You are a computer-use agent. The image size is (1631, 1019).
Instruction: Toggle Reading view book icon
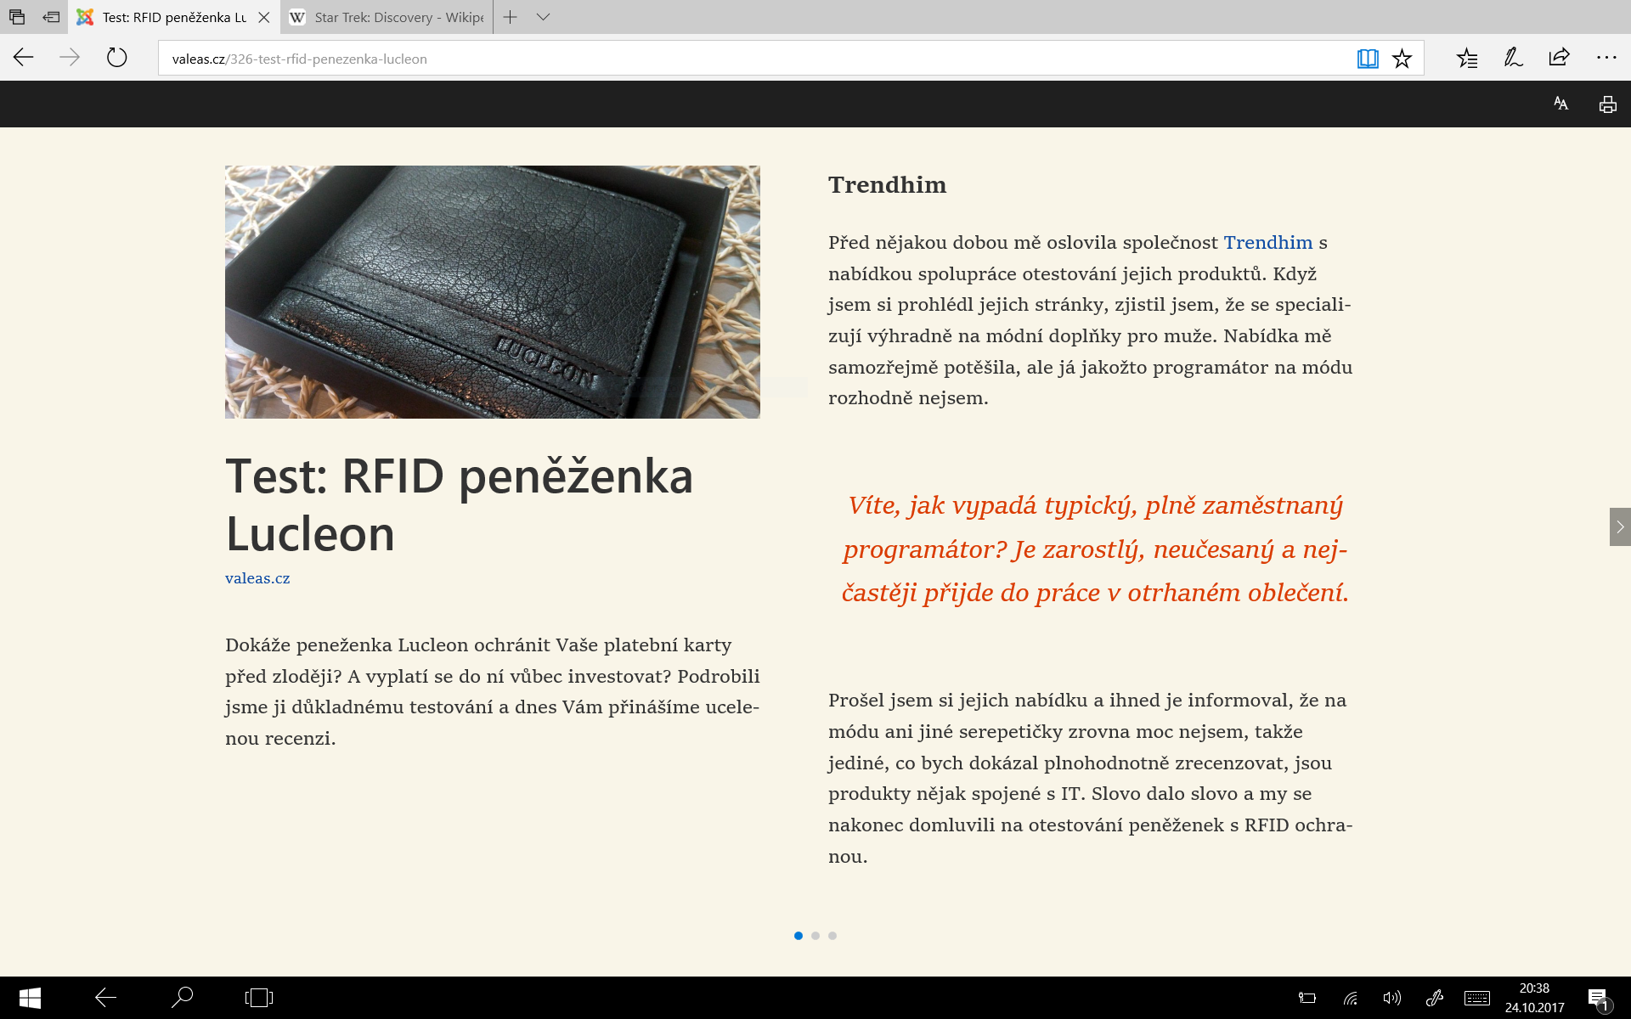tap(1368, 59)
